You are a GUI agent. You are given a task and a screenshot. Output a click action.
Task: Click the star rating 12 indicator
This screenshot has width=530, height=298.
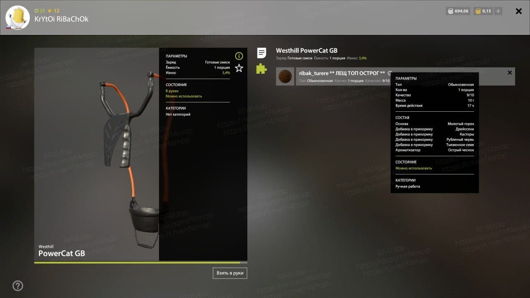coord(54,10)
